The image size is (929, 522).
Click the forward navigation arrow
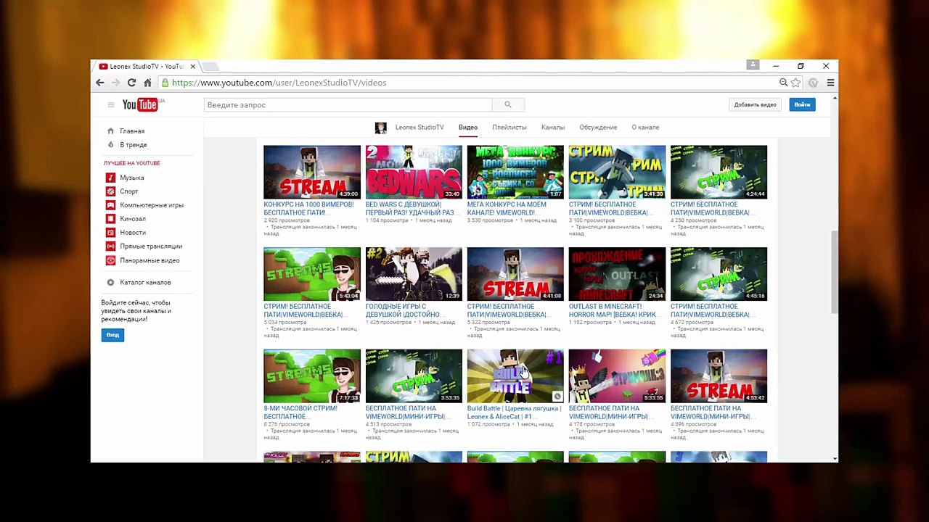[116, 83]
